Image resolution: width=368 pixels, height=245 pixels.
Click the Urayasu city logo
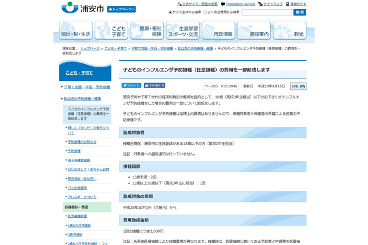coord(83,8)
